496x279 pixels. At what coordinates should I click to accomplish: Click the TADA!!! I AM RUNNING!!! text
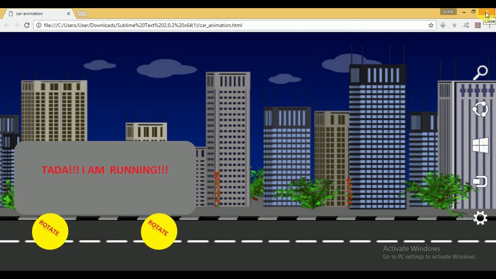(105, 170)
